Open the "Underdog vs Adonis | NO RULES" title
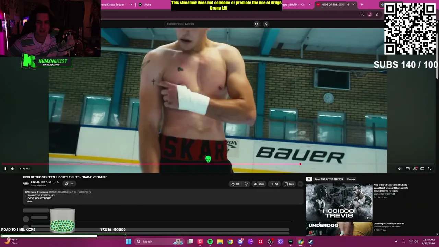This screenshot has height=247, width=439. coord(389,224)
